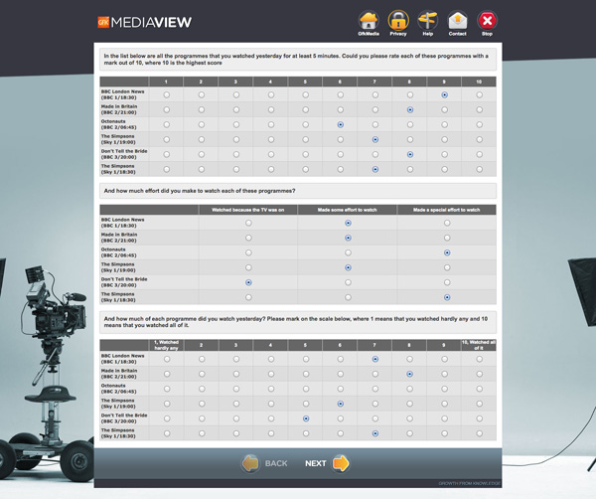This screenshot has height=499, width=596.
Task: Click the Contact envelope icon
Action: pyautogui.click(x=457, y=21)
